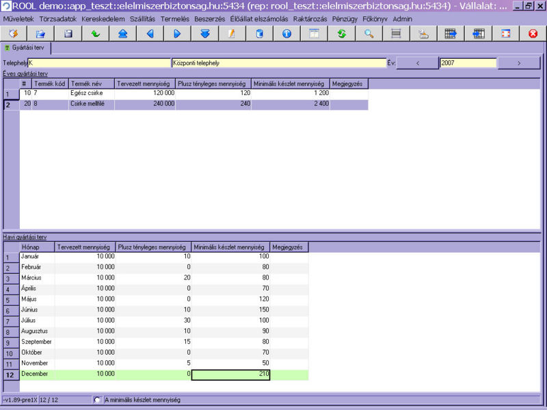
Task: Toggle the radio button in status bar
Action: coord(97,400)
